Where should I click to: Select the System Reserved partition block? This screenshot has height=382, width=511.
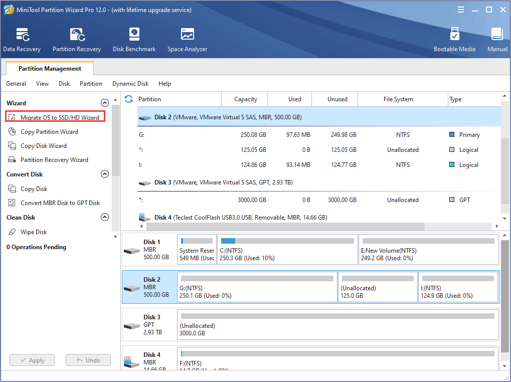point(197,250)
